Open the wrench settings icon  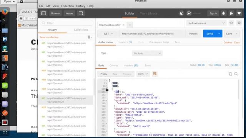(x=231, y=13)
